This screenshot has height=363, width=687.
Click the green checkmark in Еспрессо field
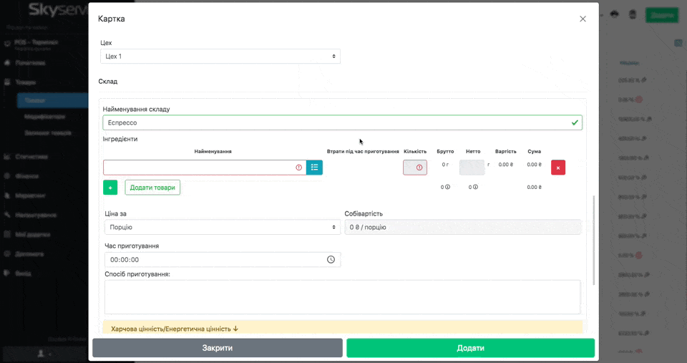[x=575, y=123]
